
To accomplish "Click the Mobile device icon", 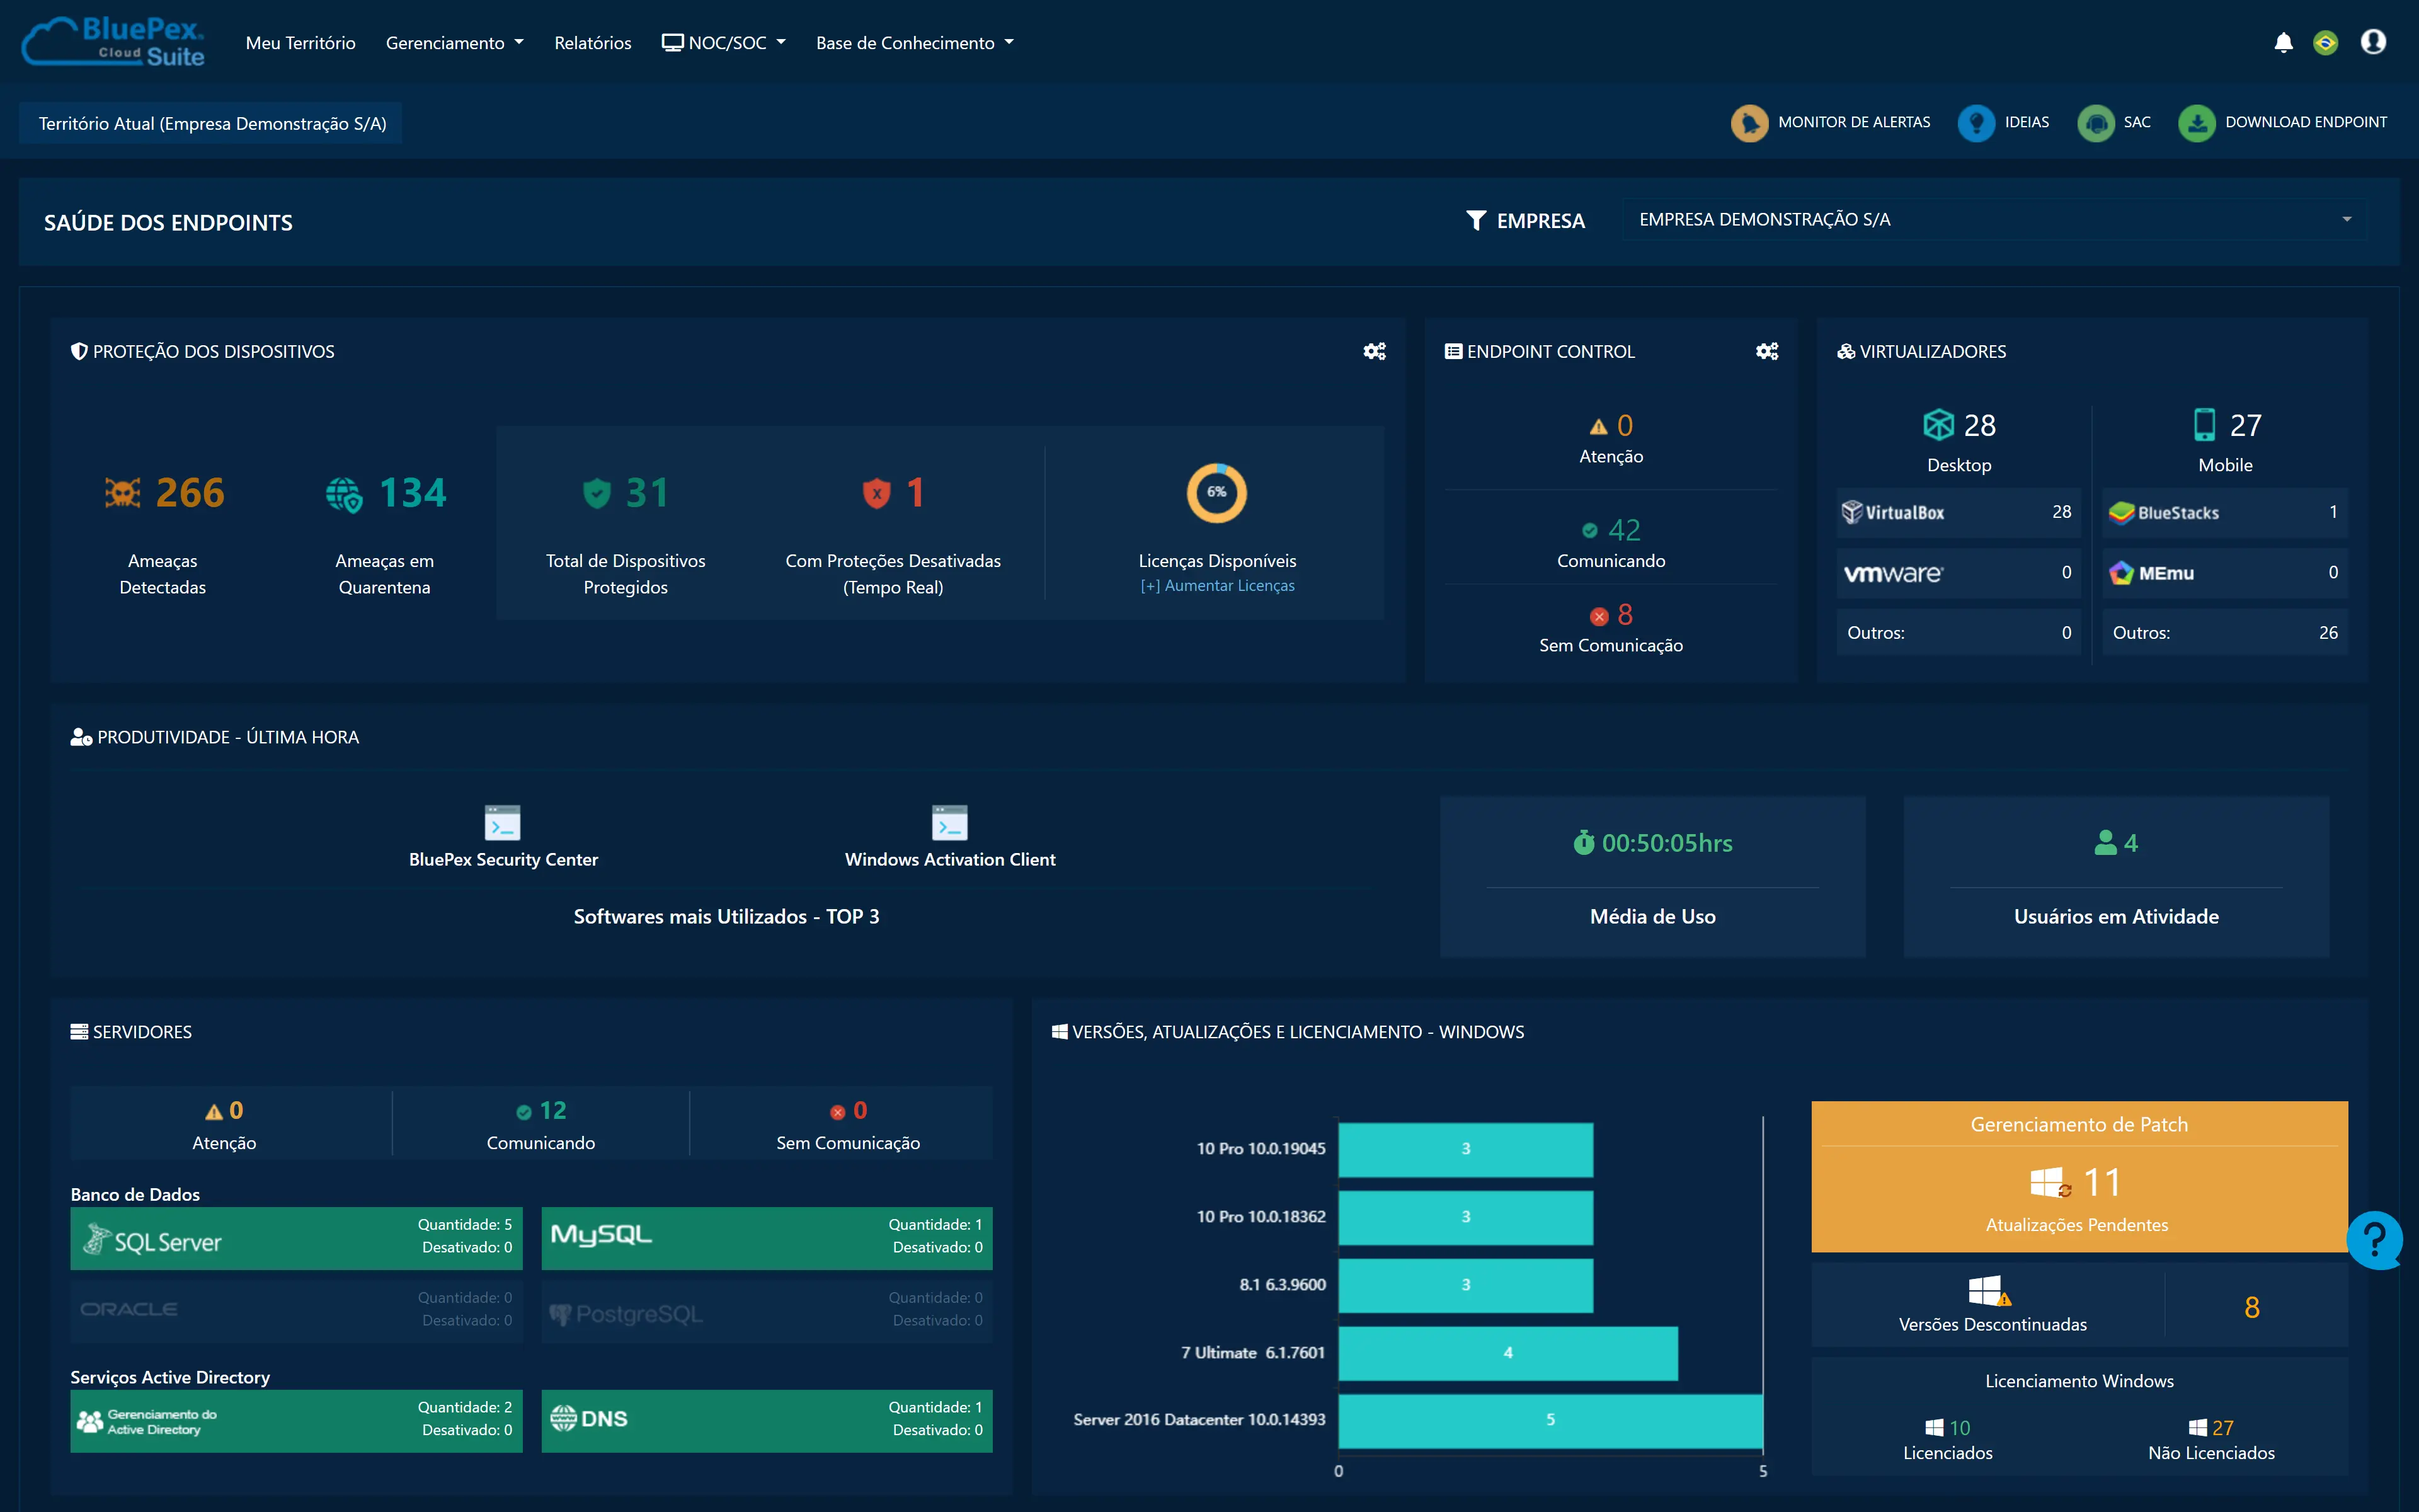I will [2204, 425].
